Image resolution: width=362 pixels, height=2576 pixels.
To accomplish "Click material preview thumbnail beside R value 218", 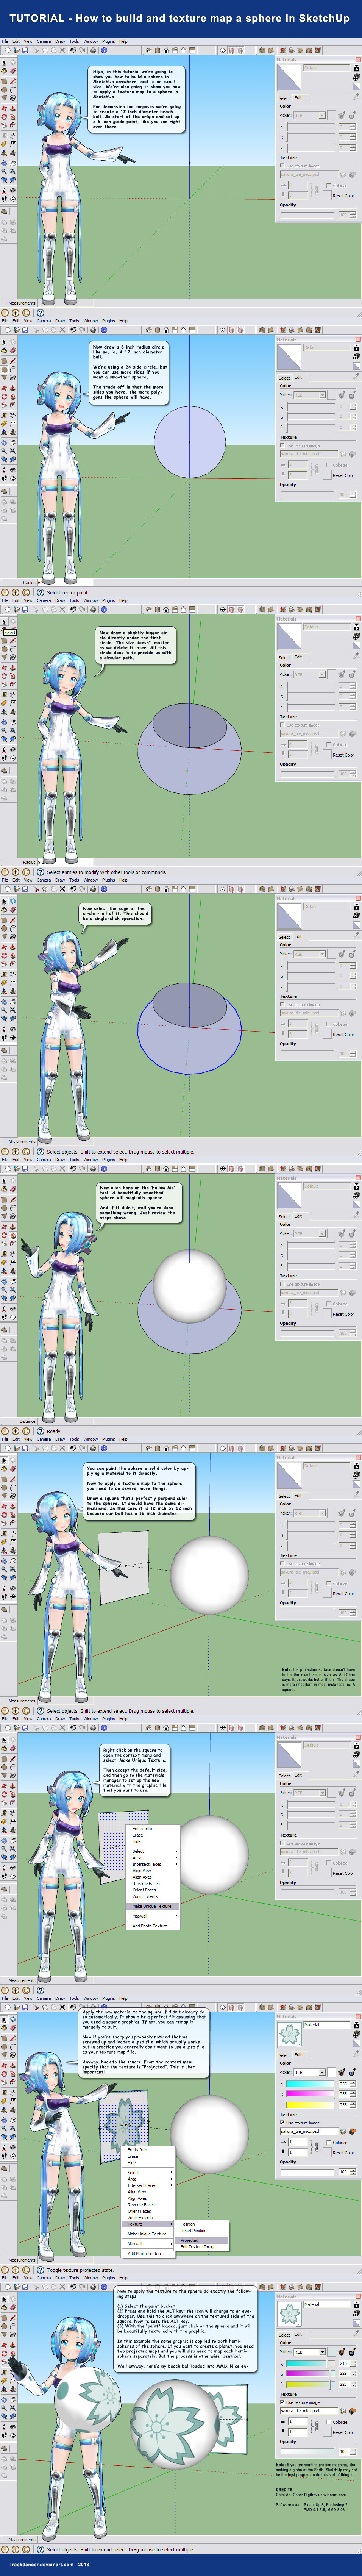I will point(290,2314).
